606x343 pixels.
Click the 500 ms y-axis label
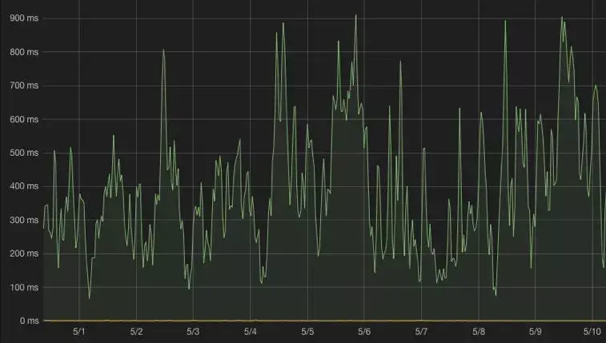point(24,153)
